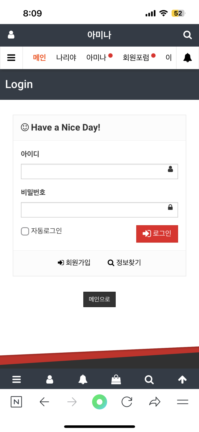
Task: Focus the 아이디 input field
Action: coord(94,171)
